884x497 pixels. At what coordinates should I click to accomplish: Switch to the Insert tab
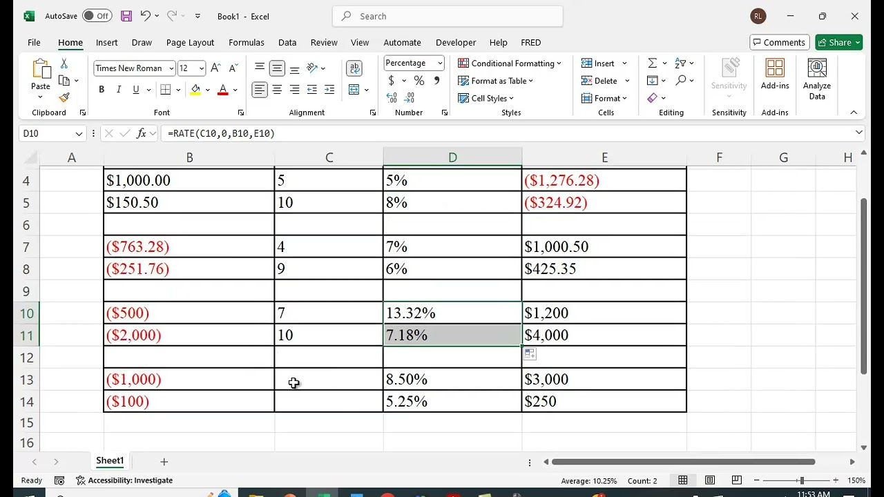point(106,43)
